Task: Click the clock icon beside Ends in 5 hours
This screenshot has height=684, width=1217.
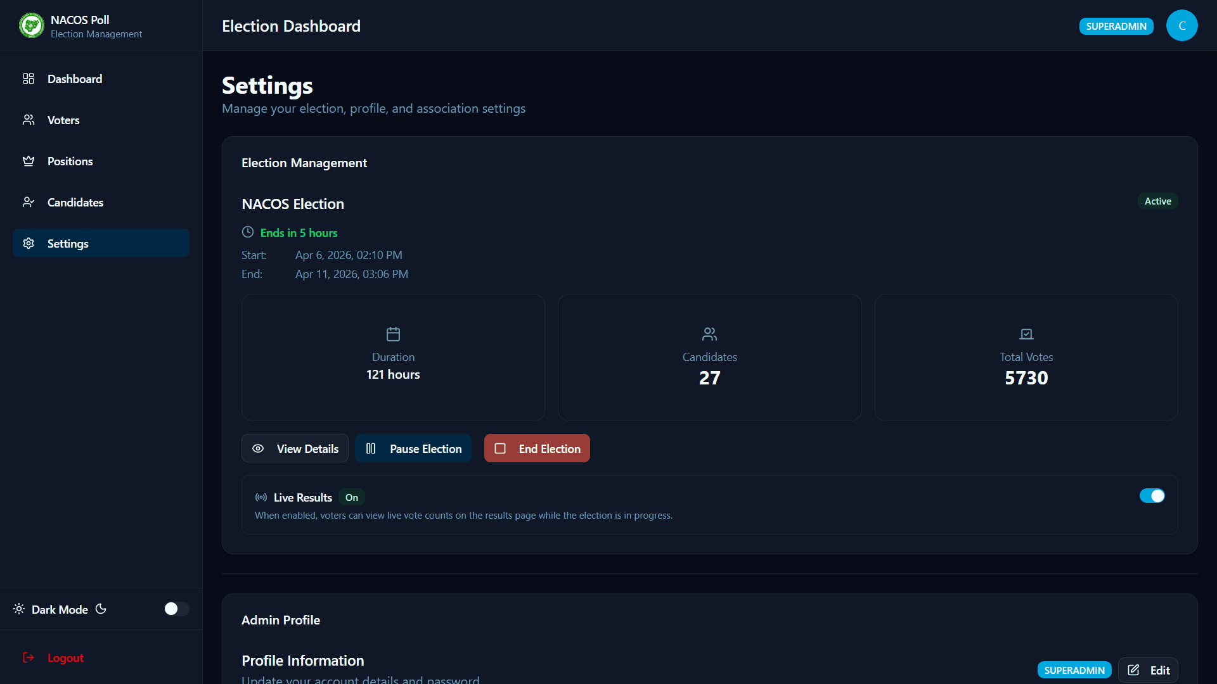Action: 248,232
